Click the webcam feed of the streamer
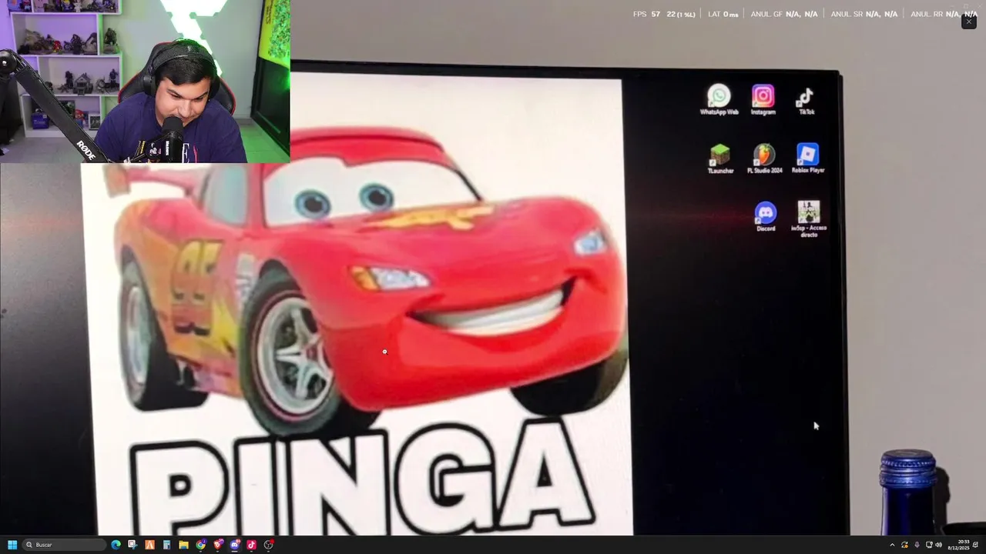Viewport: 986px width, 554px height. (145, 82)
